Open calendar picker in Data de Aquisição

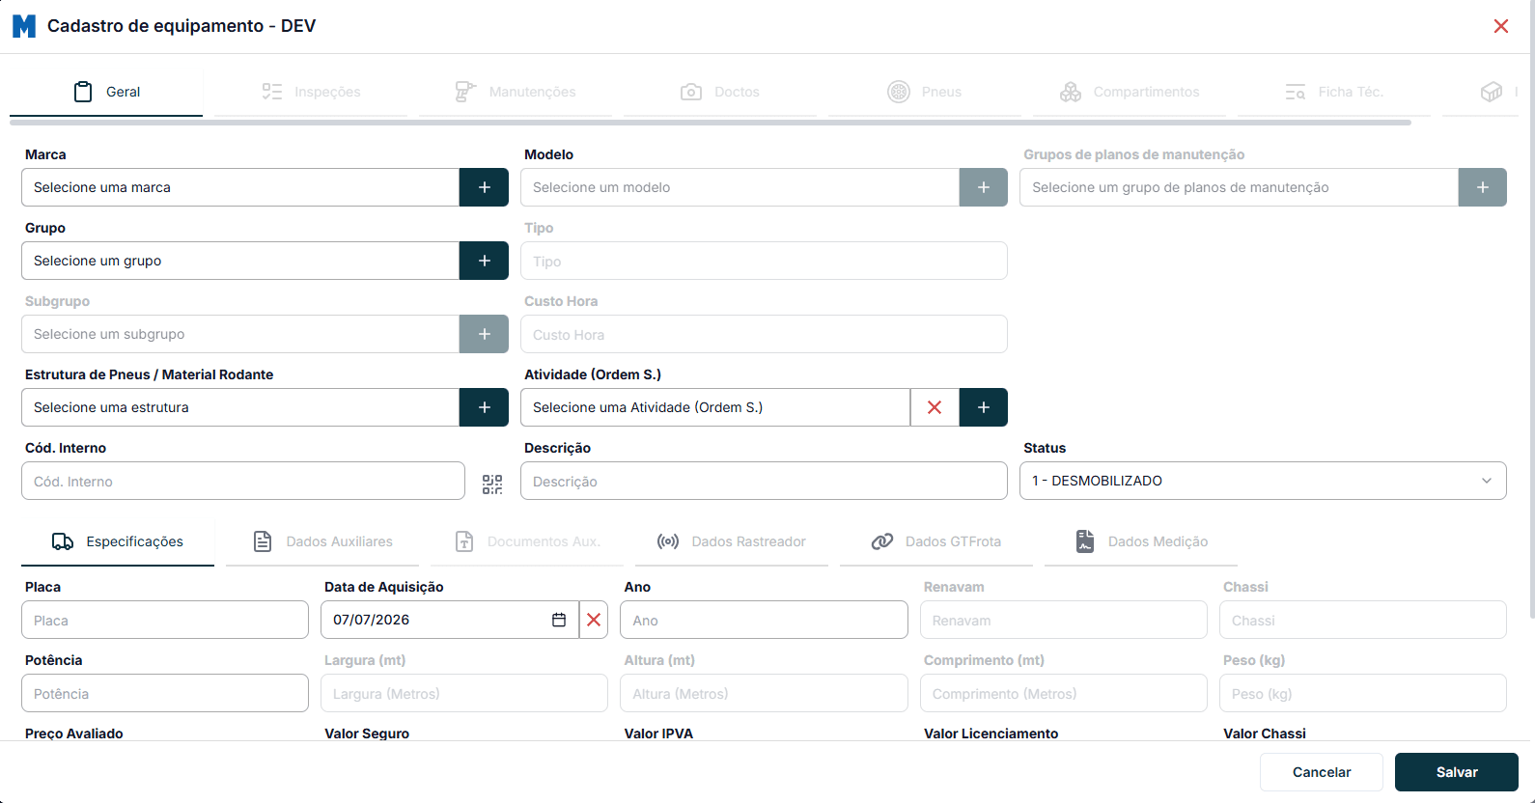pyautogui.click(x=559, y=620)
